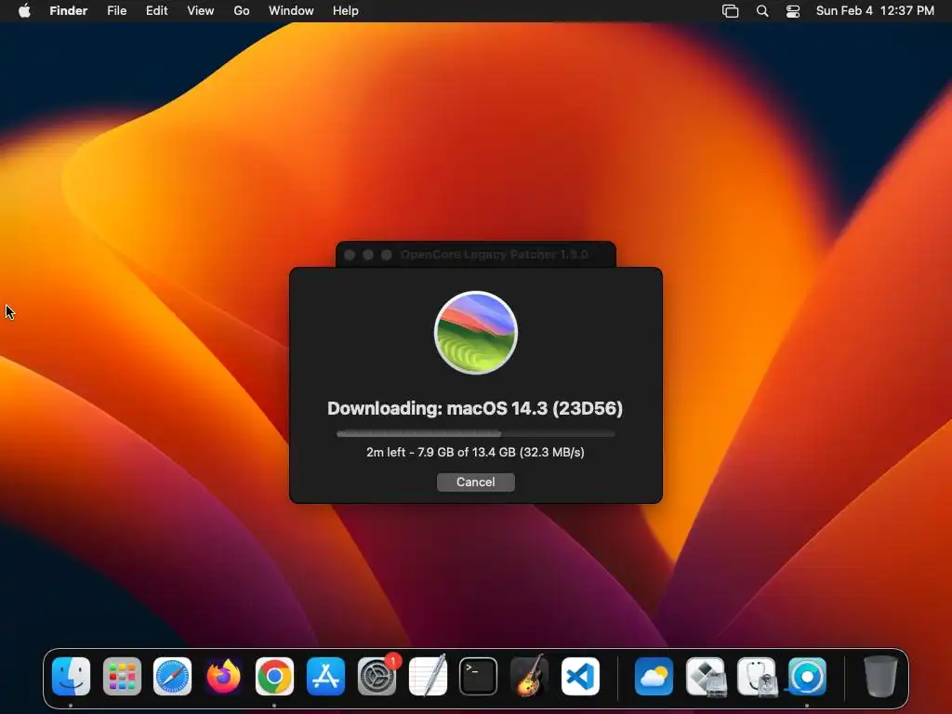Viewport: 952px width, 714px height.
Task: Launch Safari from the dock
Action: click(172, 676)
